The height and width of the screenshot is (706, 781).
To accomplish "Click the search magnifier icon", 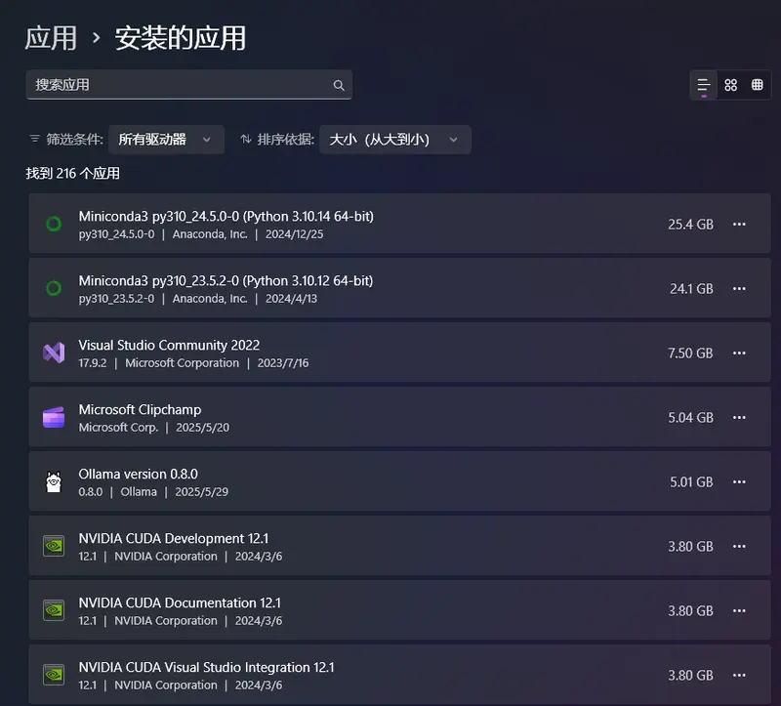I will click(x=339, y=85).
